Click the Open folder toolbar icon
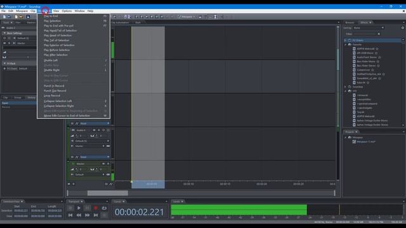 pos(21,17)
